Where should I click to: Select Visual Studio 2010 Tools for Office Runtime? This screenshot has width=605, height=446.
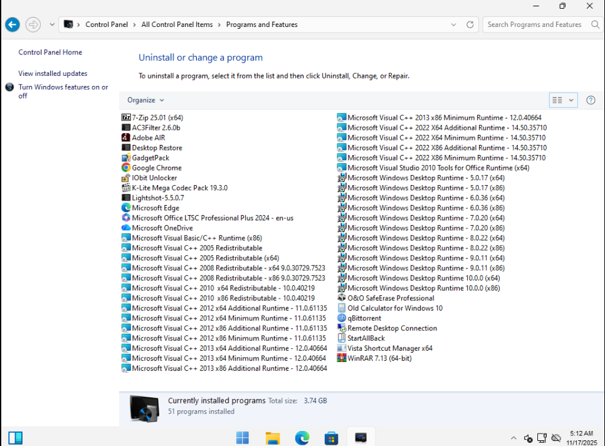click(x=434, y=167)
